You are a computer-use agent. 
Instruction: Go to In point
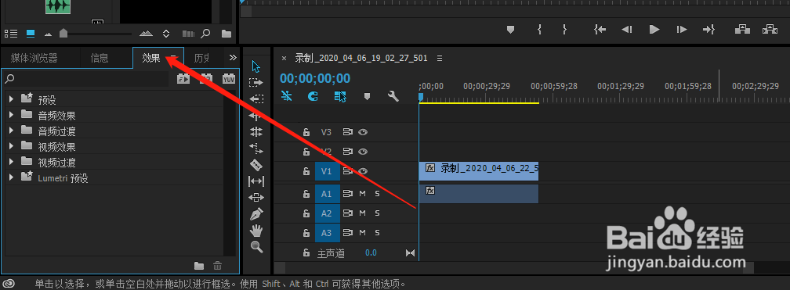[x=600, y=30]
